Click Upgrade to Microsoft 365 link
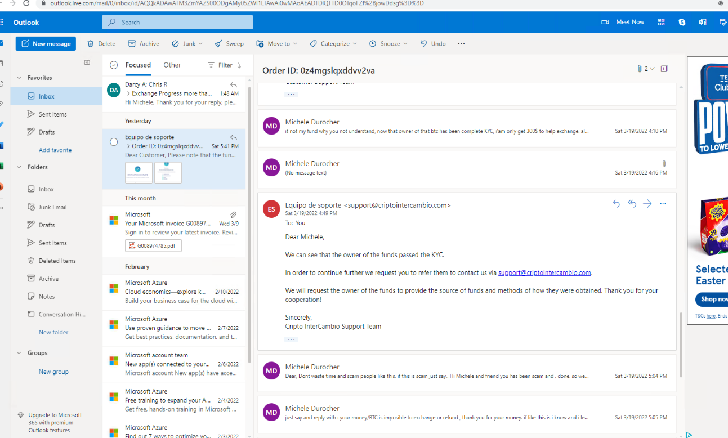The width and height of the screenshot is (728, 438). pyautogui.click(x=55, y=422)
